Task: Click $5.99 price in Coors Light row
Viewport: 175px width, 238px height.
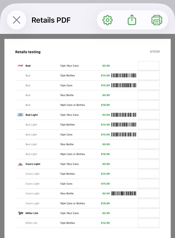Action: pos(106,164)
